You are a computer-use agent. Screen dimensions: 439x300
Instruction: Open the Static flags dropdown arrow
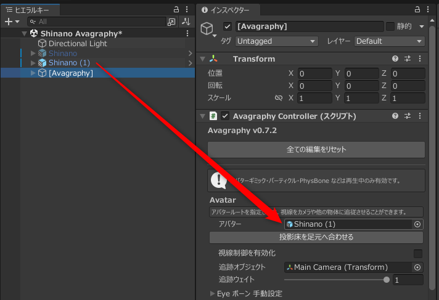pos(421,26)
